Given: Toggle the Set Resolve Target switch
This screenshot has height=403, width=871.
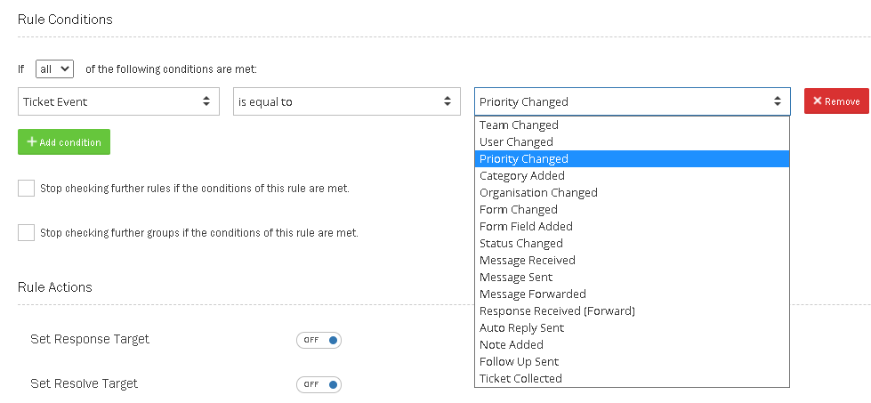Looking at the screenshot, I should pyautogui.click(x=319, y=384).
